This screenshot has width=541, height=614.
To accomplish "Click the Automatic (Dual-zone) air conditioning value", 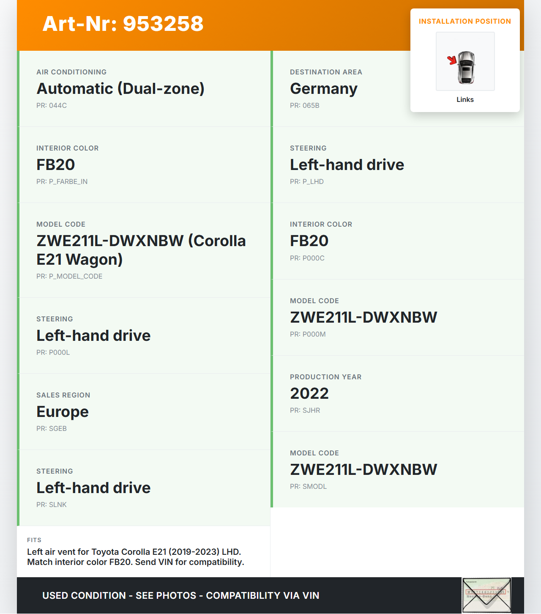I will (120, 89).
